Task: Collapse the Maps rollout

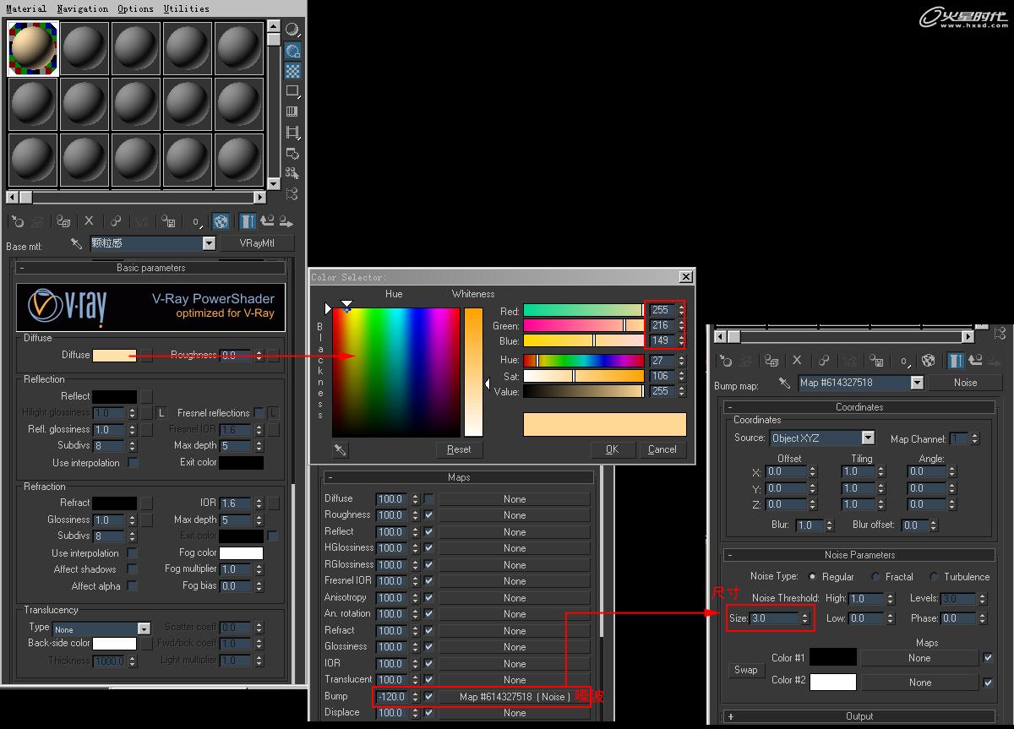Action: pos(459,477)
